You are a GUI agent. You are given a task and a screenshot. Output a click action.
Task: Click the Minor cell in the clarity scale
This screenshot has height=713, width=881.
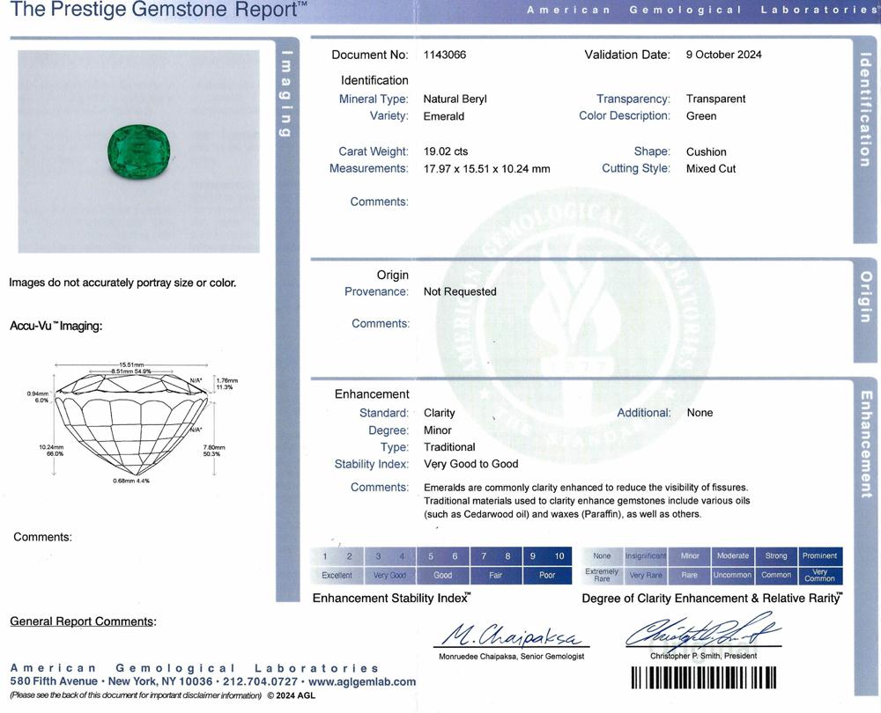[690, 555]
